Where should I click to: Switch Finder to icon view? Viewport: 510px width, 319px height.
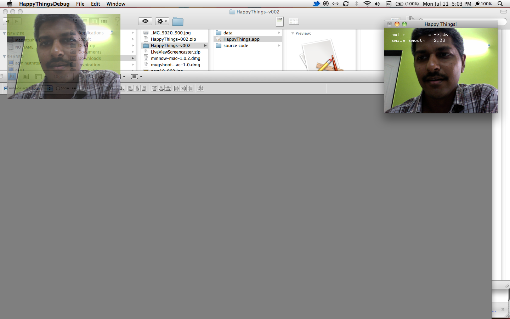click(x=75, y=21)
